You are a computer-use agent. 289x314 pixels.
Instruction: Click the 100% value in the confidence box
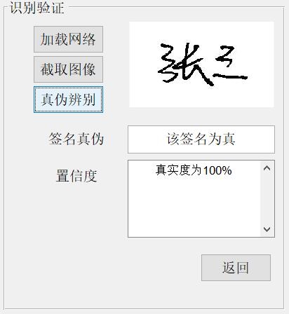(217, 170)
